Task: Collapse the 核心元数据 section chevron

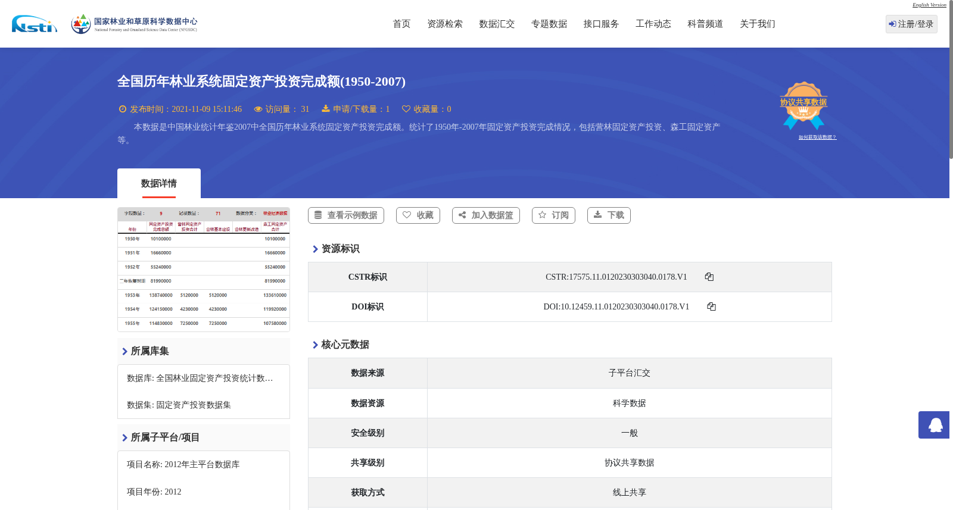Action: pyautogui.click(x=315, y=345)
